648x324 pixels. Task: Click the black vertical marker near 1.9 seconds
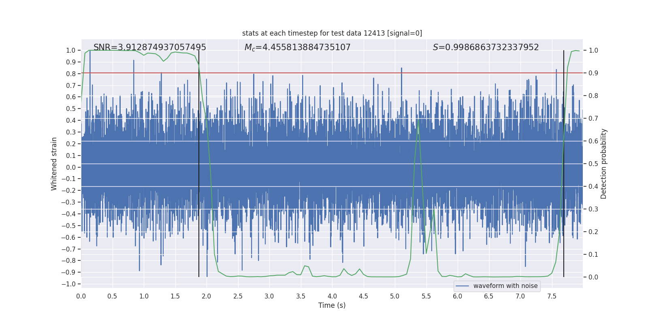[x=199, y=162]
